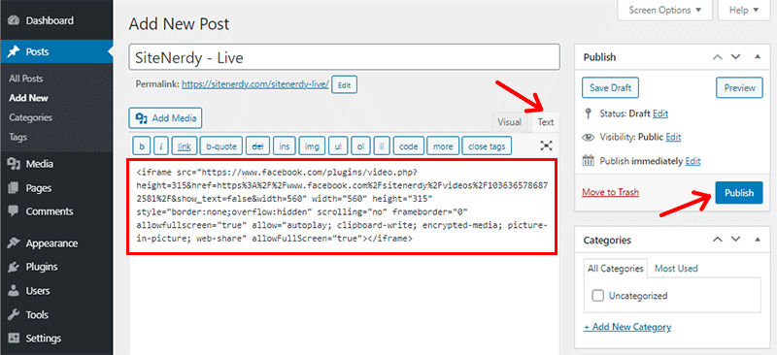Viewport: 777px width, 355px height.
Task: Insert code tag with code button
Action: (x=409, y=146)
